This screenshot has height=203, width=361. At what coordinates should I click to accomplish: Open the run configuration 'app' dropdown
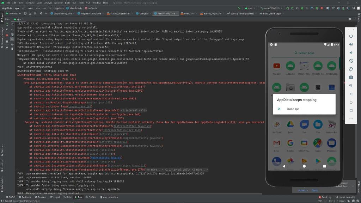[251, 7]
